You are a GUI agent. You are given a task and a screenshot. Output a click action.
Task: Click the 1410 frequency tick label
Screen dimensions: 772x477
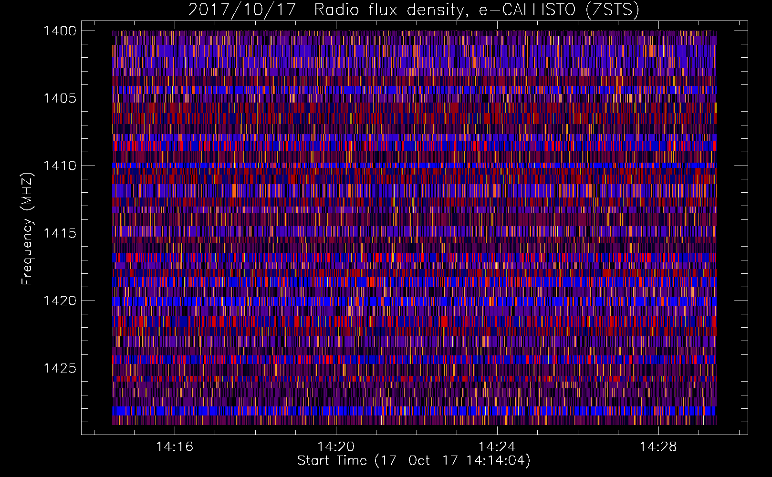[60, 166]
